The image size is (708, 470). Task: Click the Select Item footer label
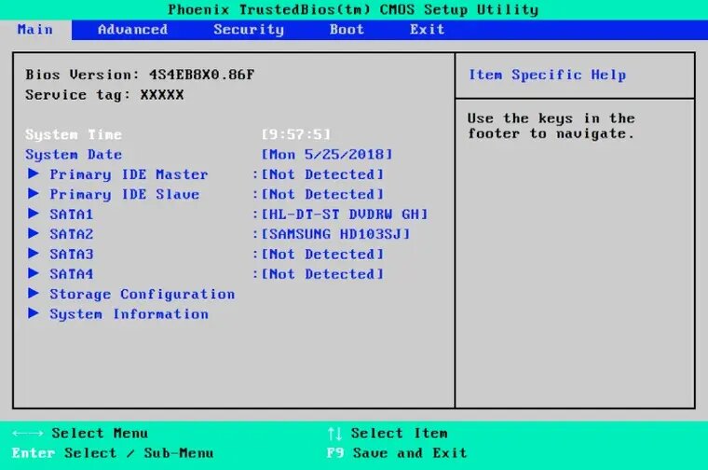click(x=400, y=434)
